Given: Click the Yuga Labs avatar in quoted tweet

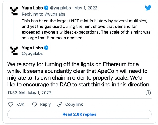Looking at the screenshot, I should (14, 11).
